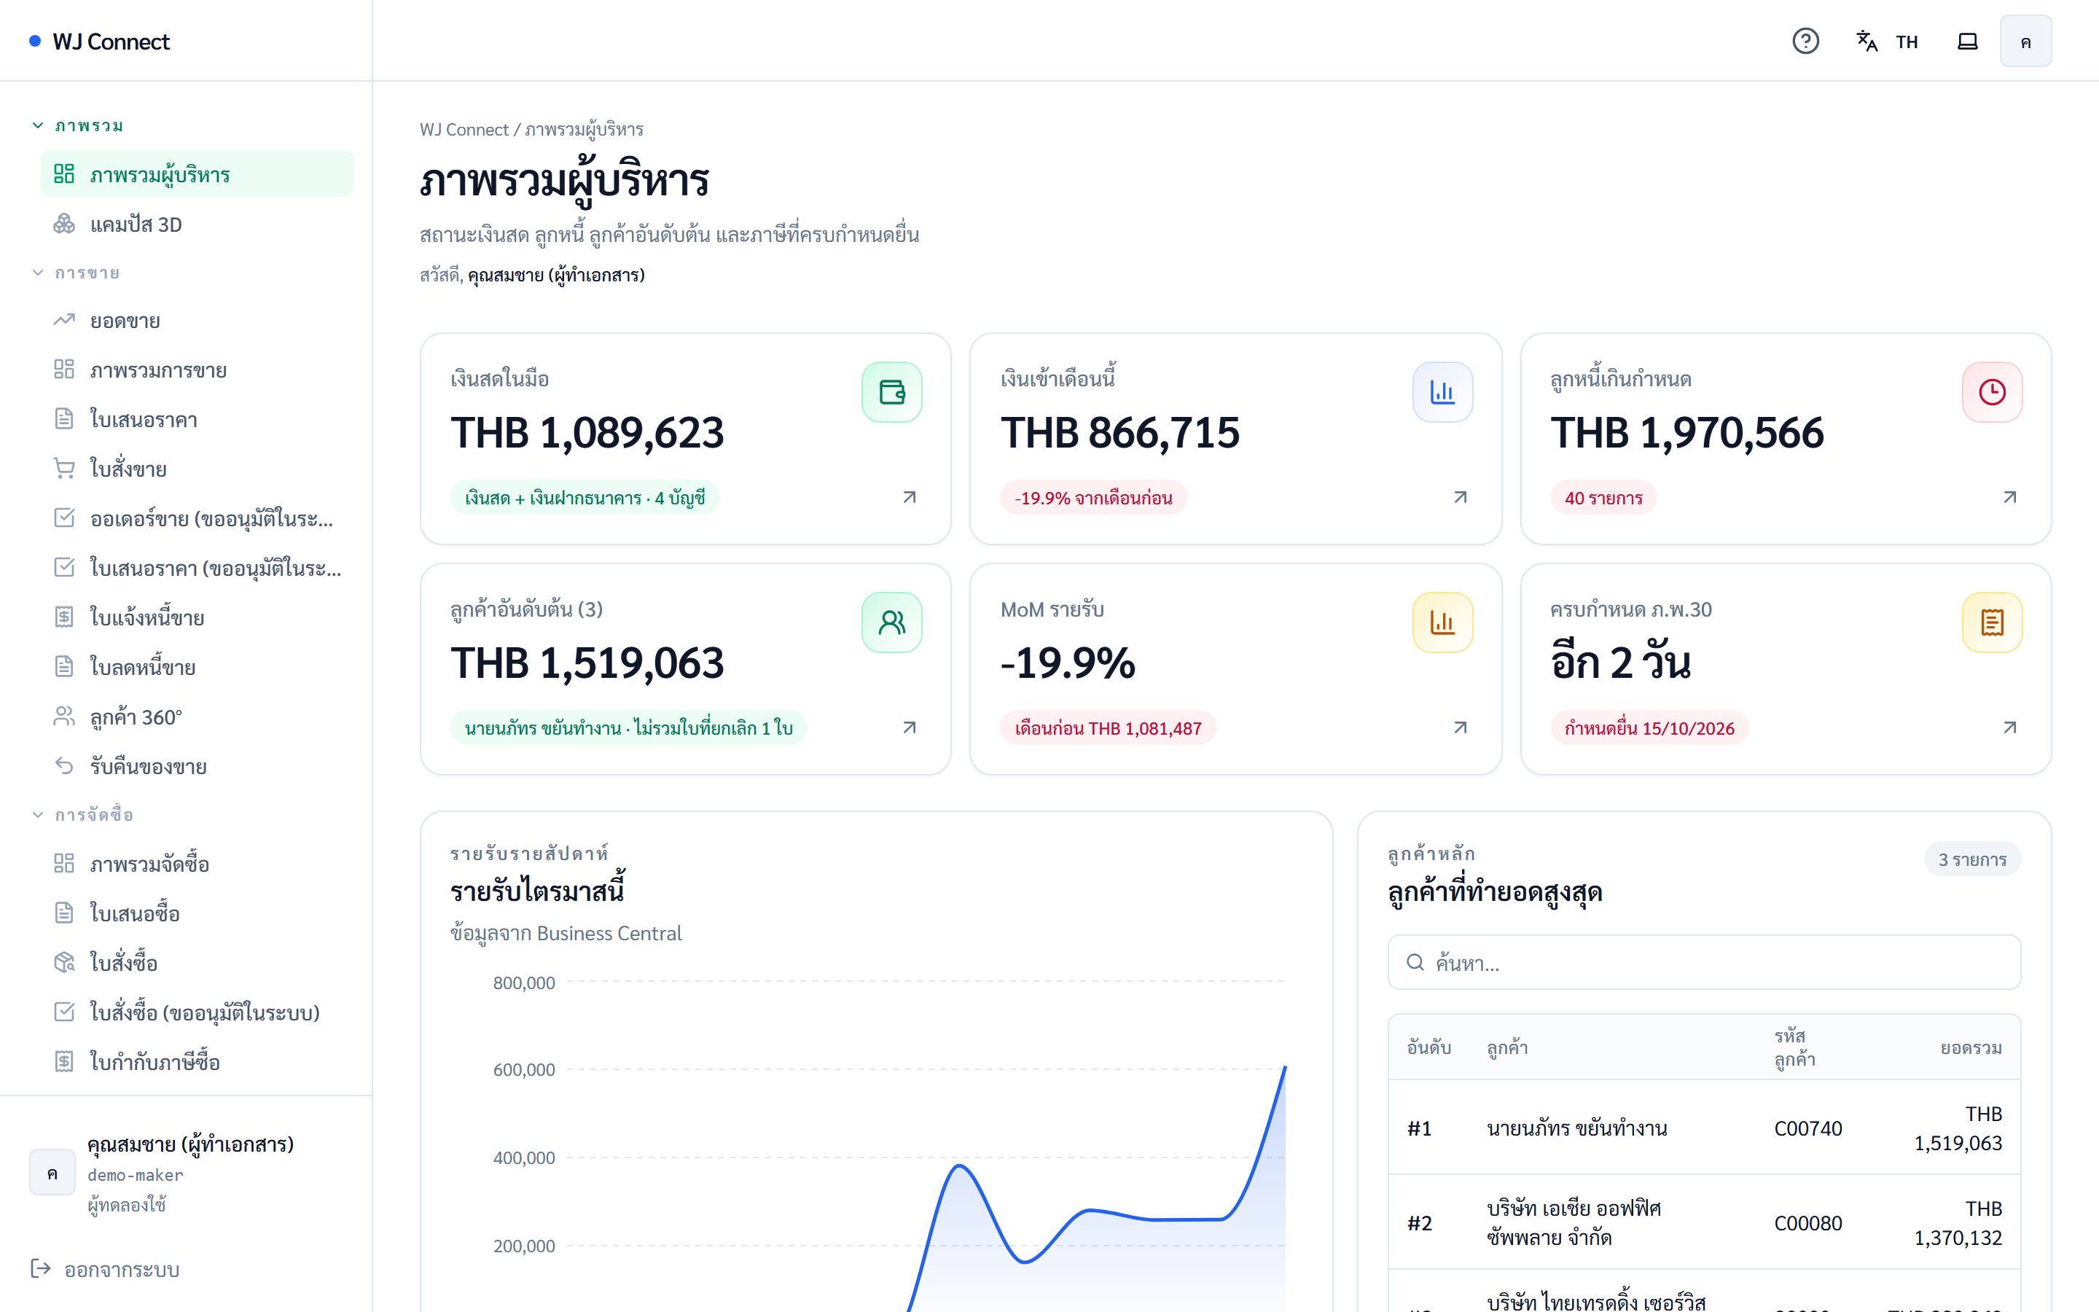Screen dimensions: 2099x1312
Task: Open ลูกค้า 360° page
Action: pos(197,716)
